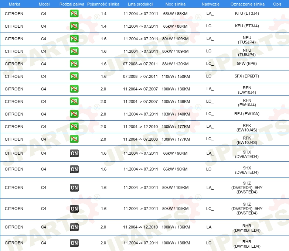Click the PB icon in the 5FX (EP6DT) row

point(74,76)
